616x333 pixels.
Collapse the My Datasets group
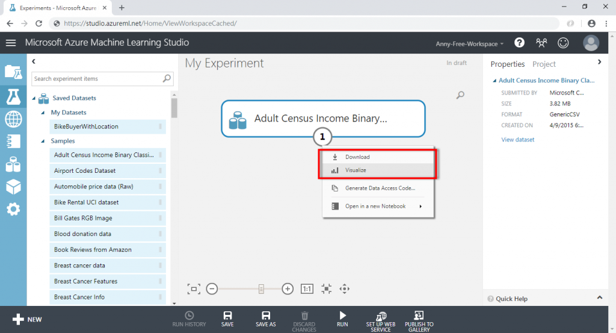(x=43, y=113)
